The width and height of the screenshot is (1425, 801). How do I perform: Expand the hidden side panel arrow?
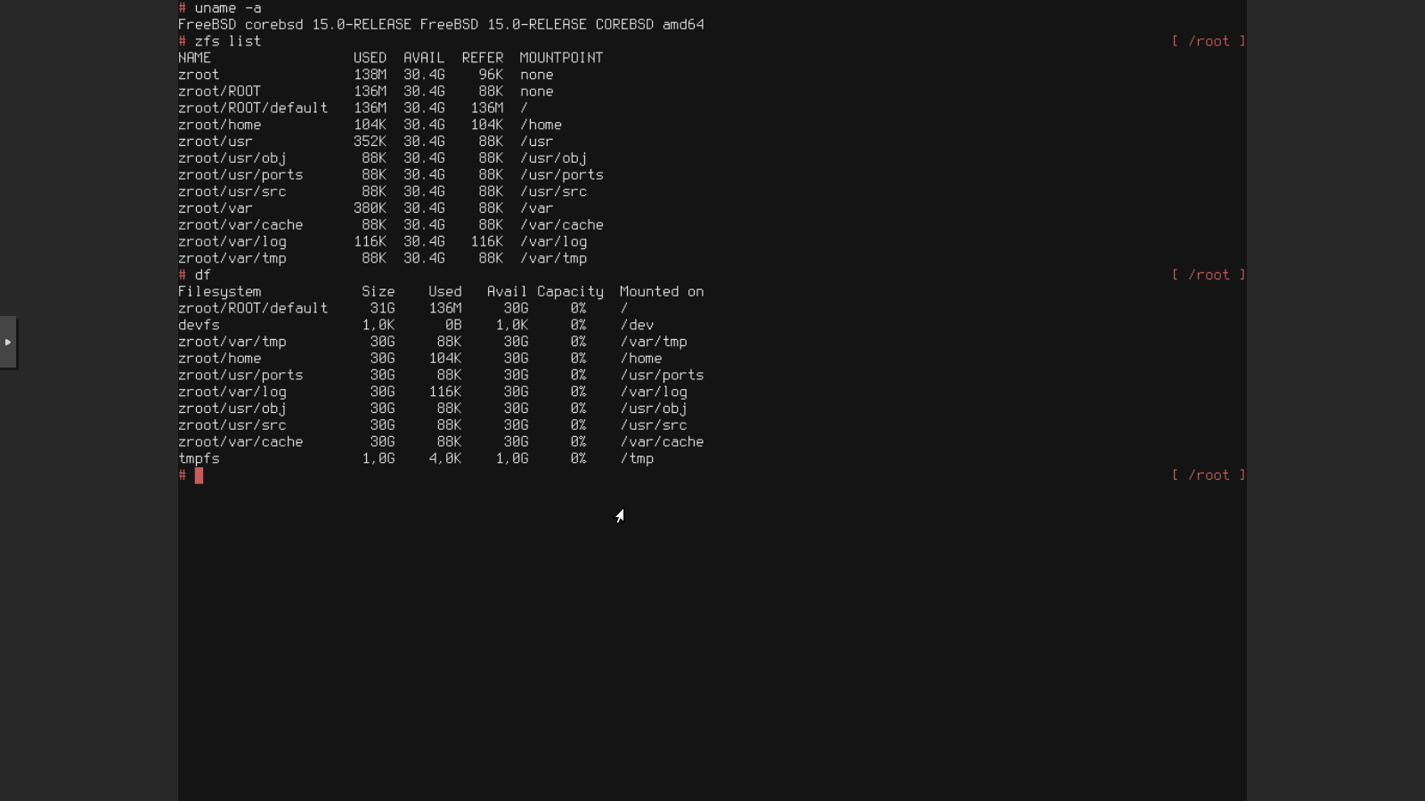click(8, 342)
